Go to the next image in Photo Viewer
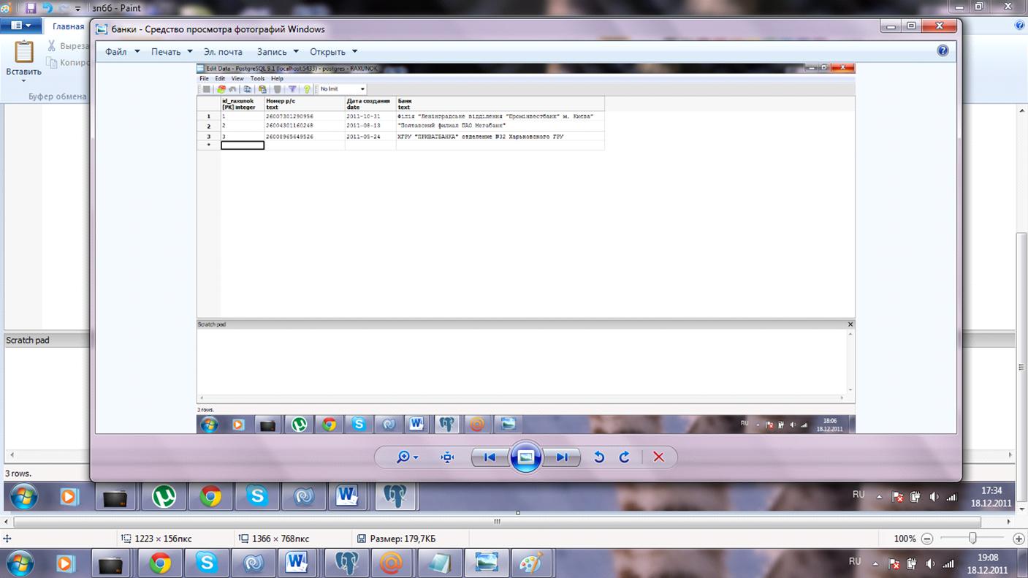 (x=562, y=457)
